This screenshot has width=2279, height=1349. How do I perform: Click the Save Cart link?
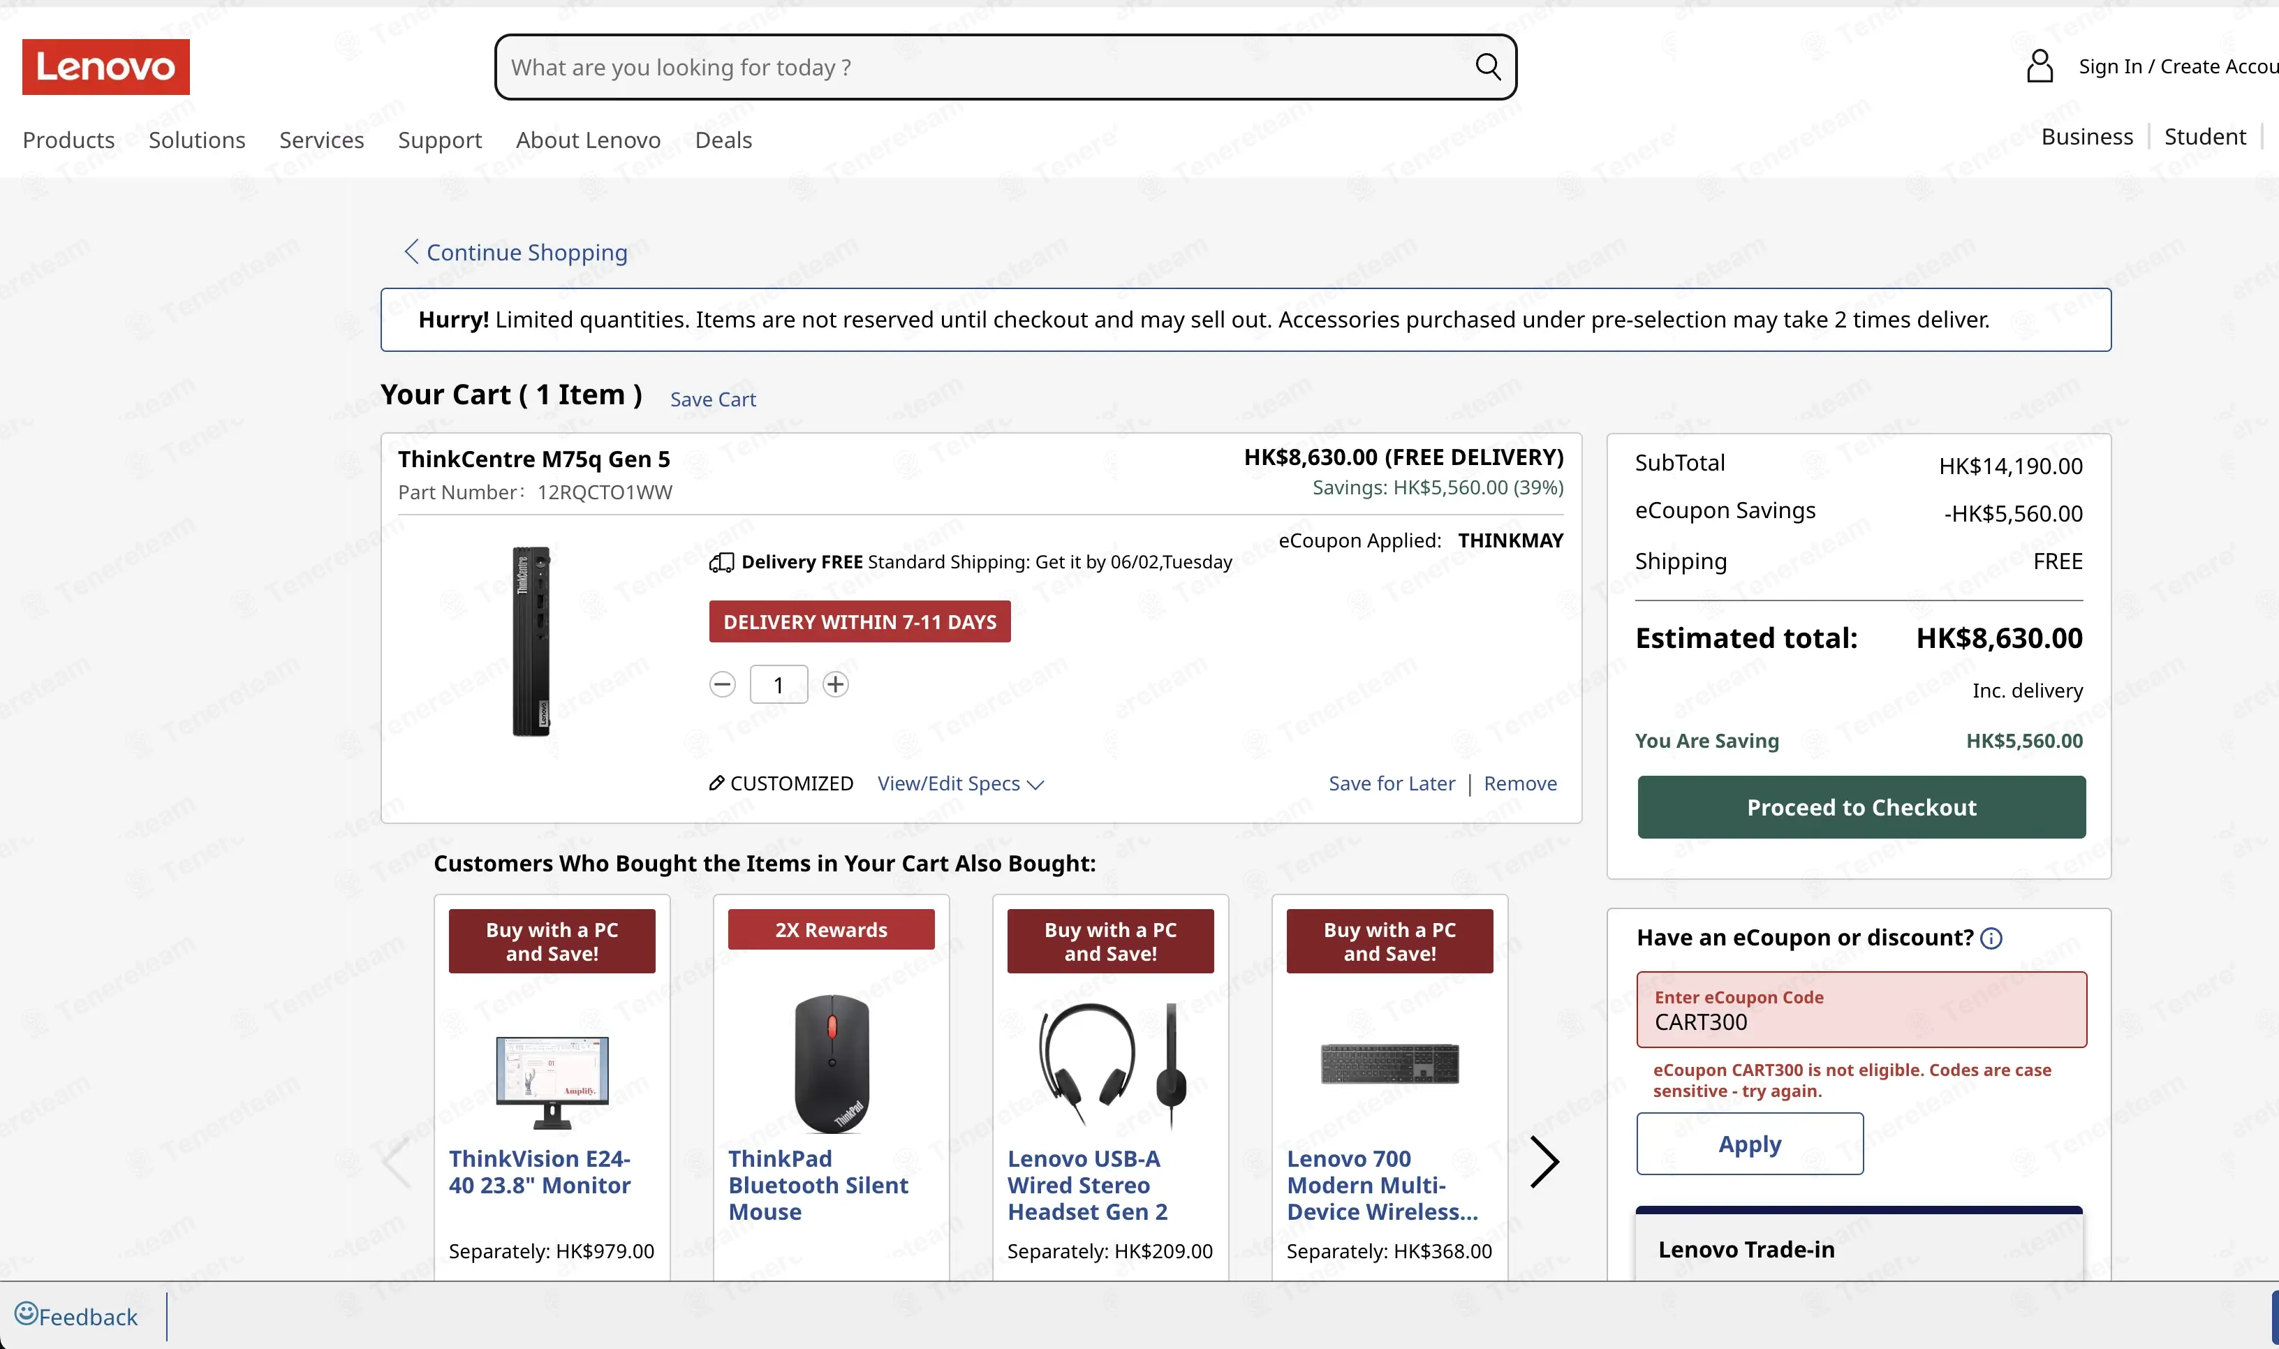pyautogui.click(x=713, y=399)
